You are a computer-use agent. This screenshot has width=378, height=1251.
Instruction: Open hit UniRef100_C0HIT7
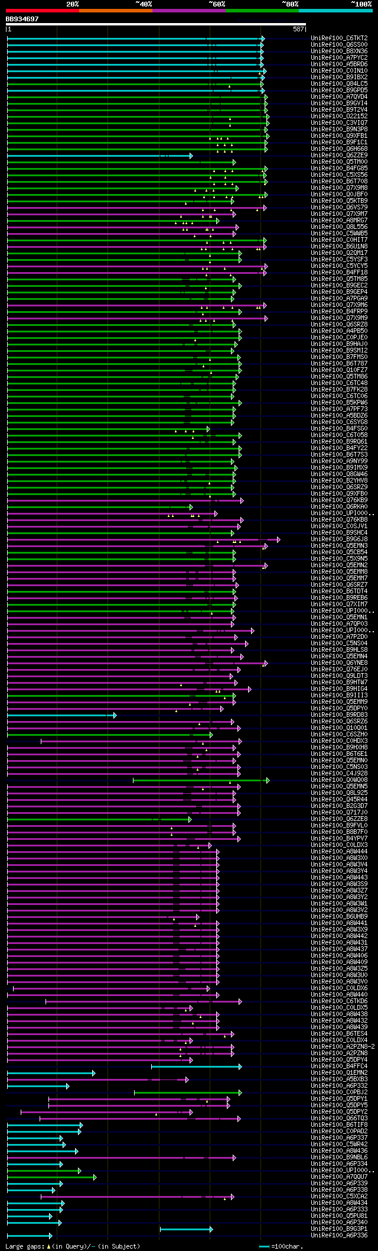(339, 240)
